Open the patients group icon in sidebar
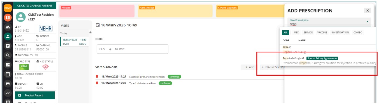The image size is (380, 105). click(8, 27)
